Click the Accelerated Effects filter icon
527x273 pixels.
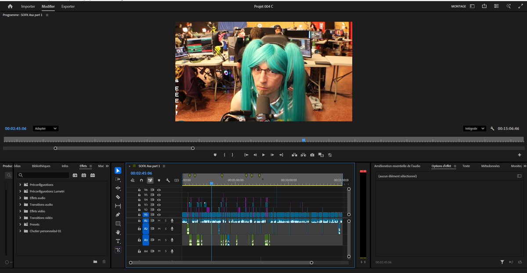tap(75, 175)
